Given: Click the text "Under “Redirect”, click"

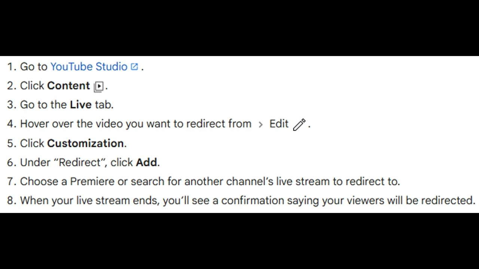Looking at the screenshot, I should 76,162.
